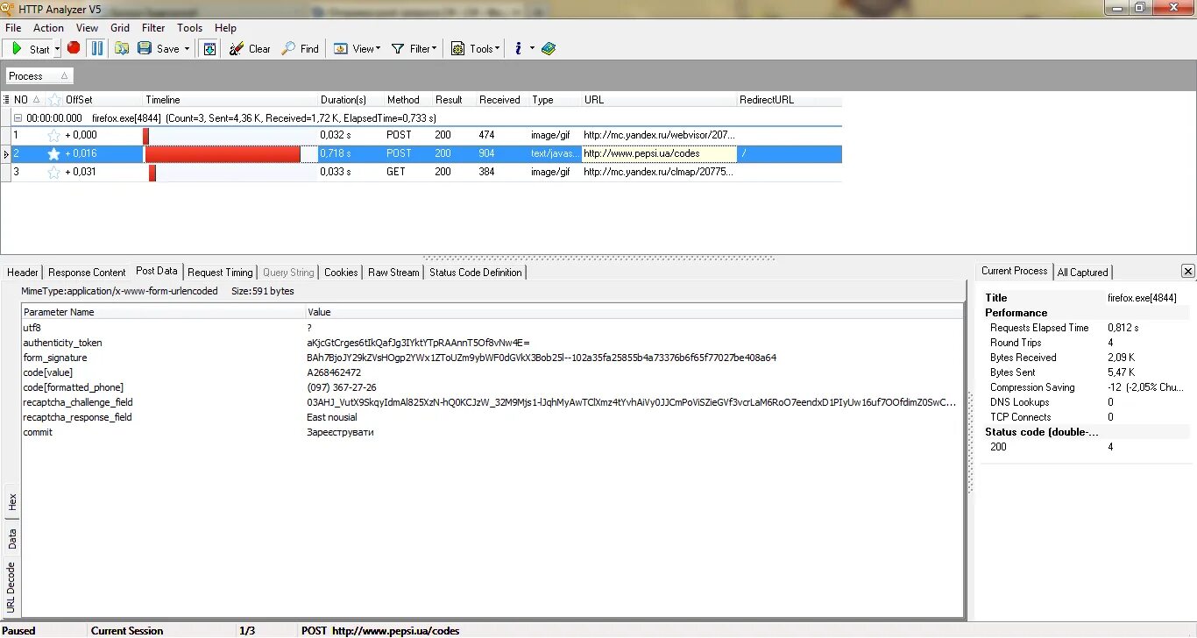
Task: Switch to the Status Code Definition tab
Action: (476, 273)
